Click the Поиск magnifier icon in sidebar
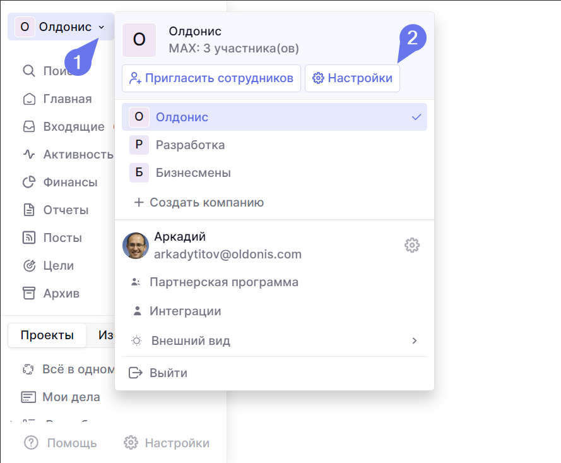Image resolution: width=561 pixels, height=463 pixels. click(28, 71)
